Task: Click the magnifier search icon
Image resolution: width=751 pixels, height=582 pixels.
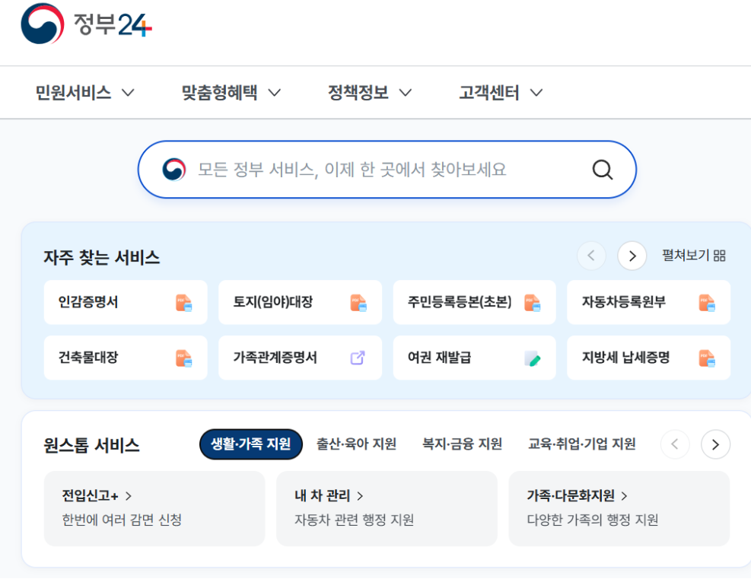Action: 602,170
